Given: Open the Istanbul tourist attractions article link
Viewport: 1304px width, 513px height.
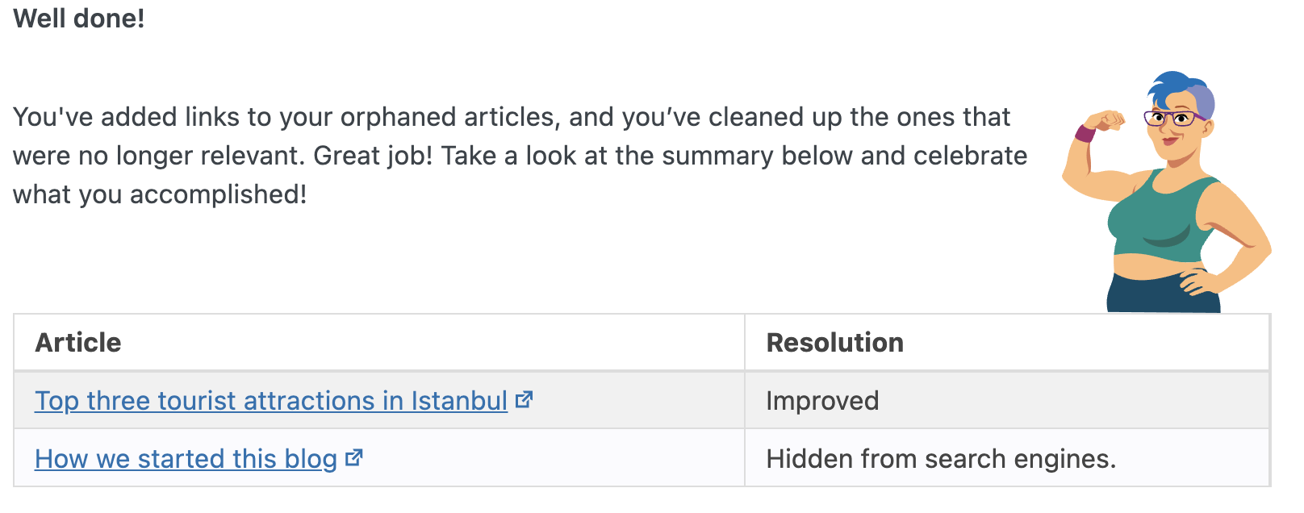Looking at the screenshot, I should tap(270, 401).
